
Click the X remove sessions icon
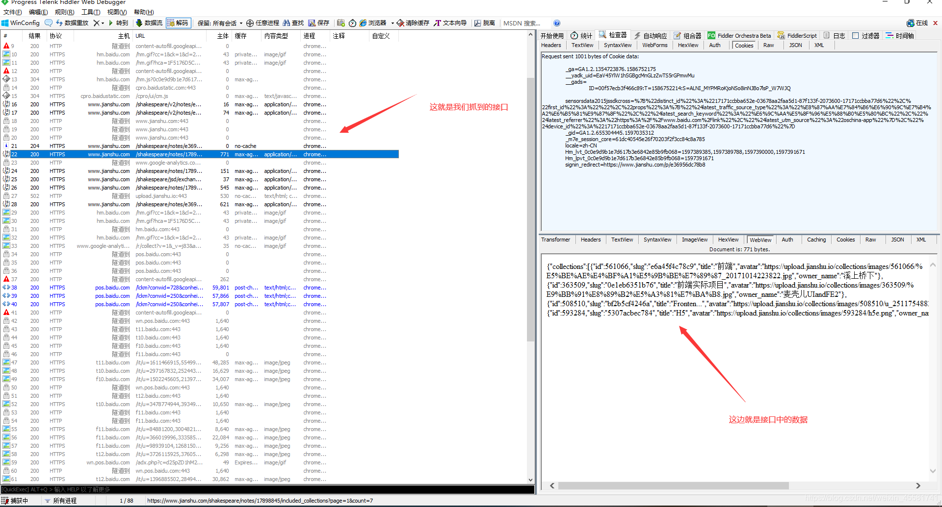pos(96,23)
